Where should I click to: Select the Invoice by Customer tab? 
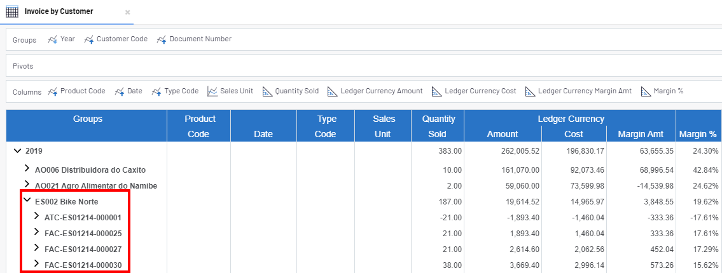[x=59, y=11]
